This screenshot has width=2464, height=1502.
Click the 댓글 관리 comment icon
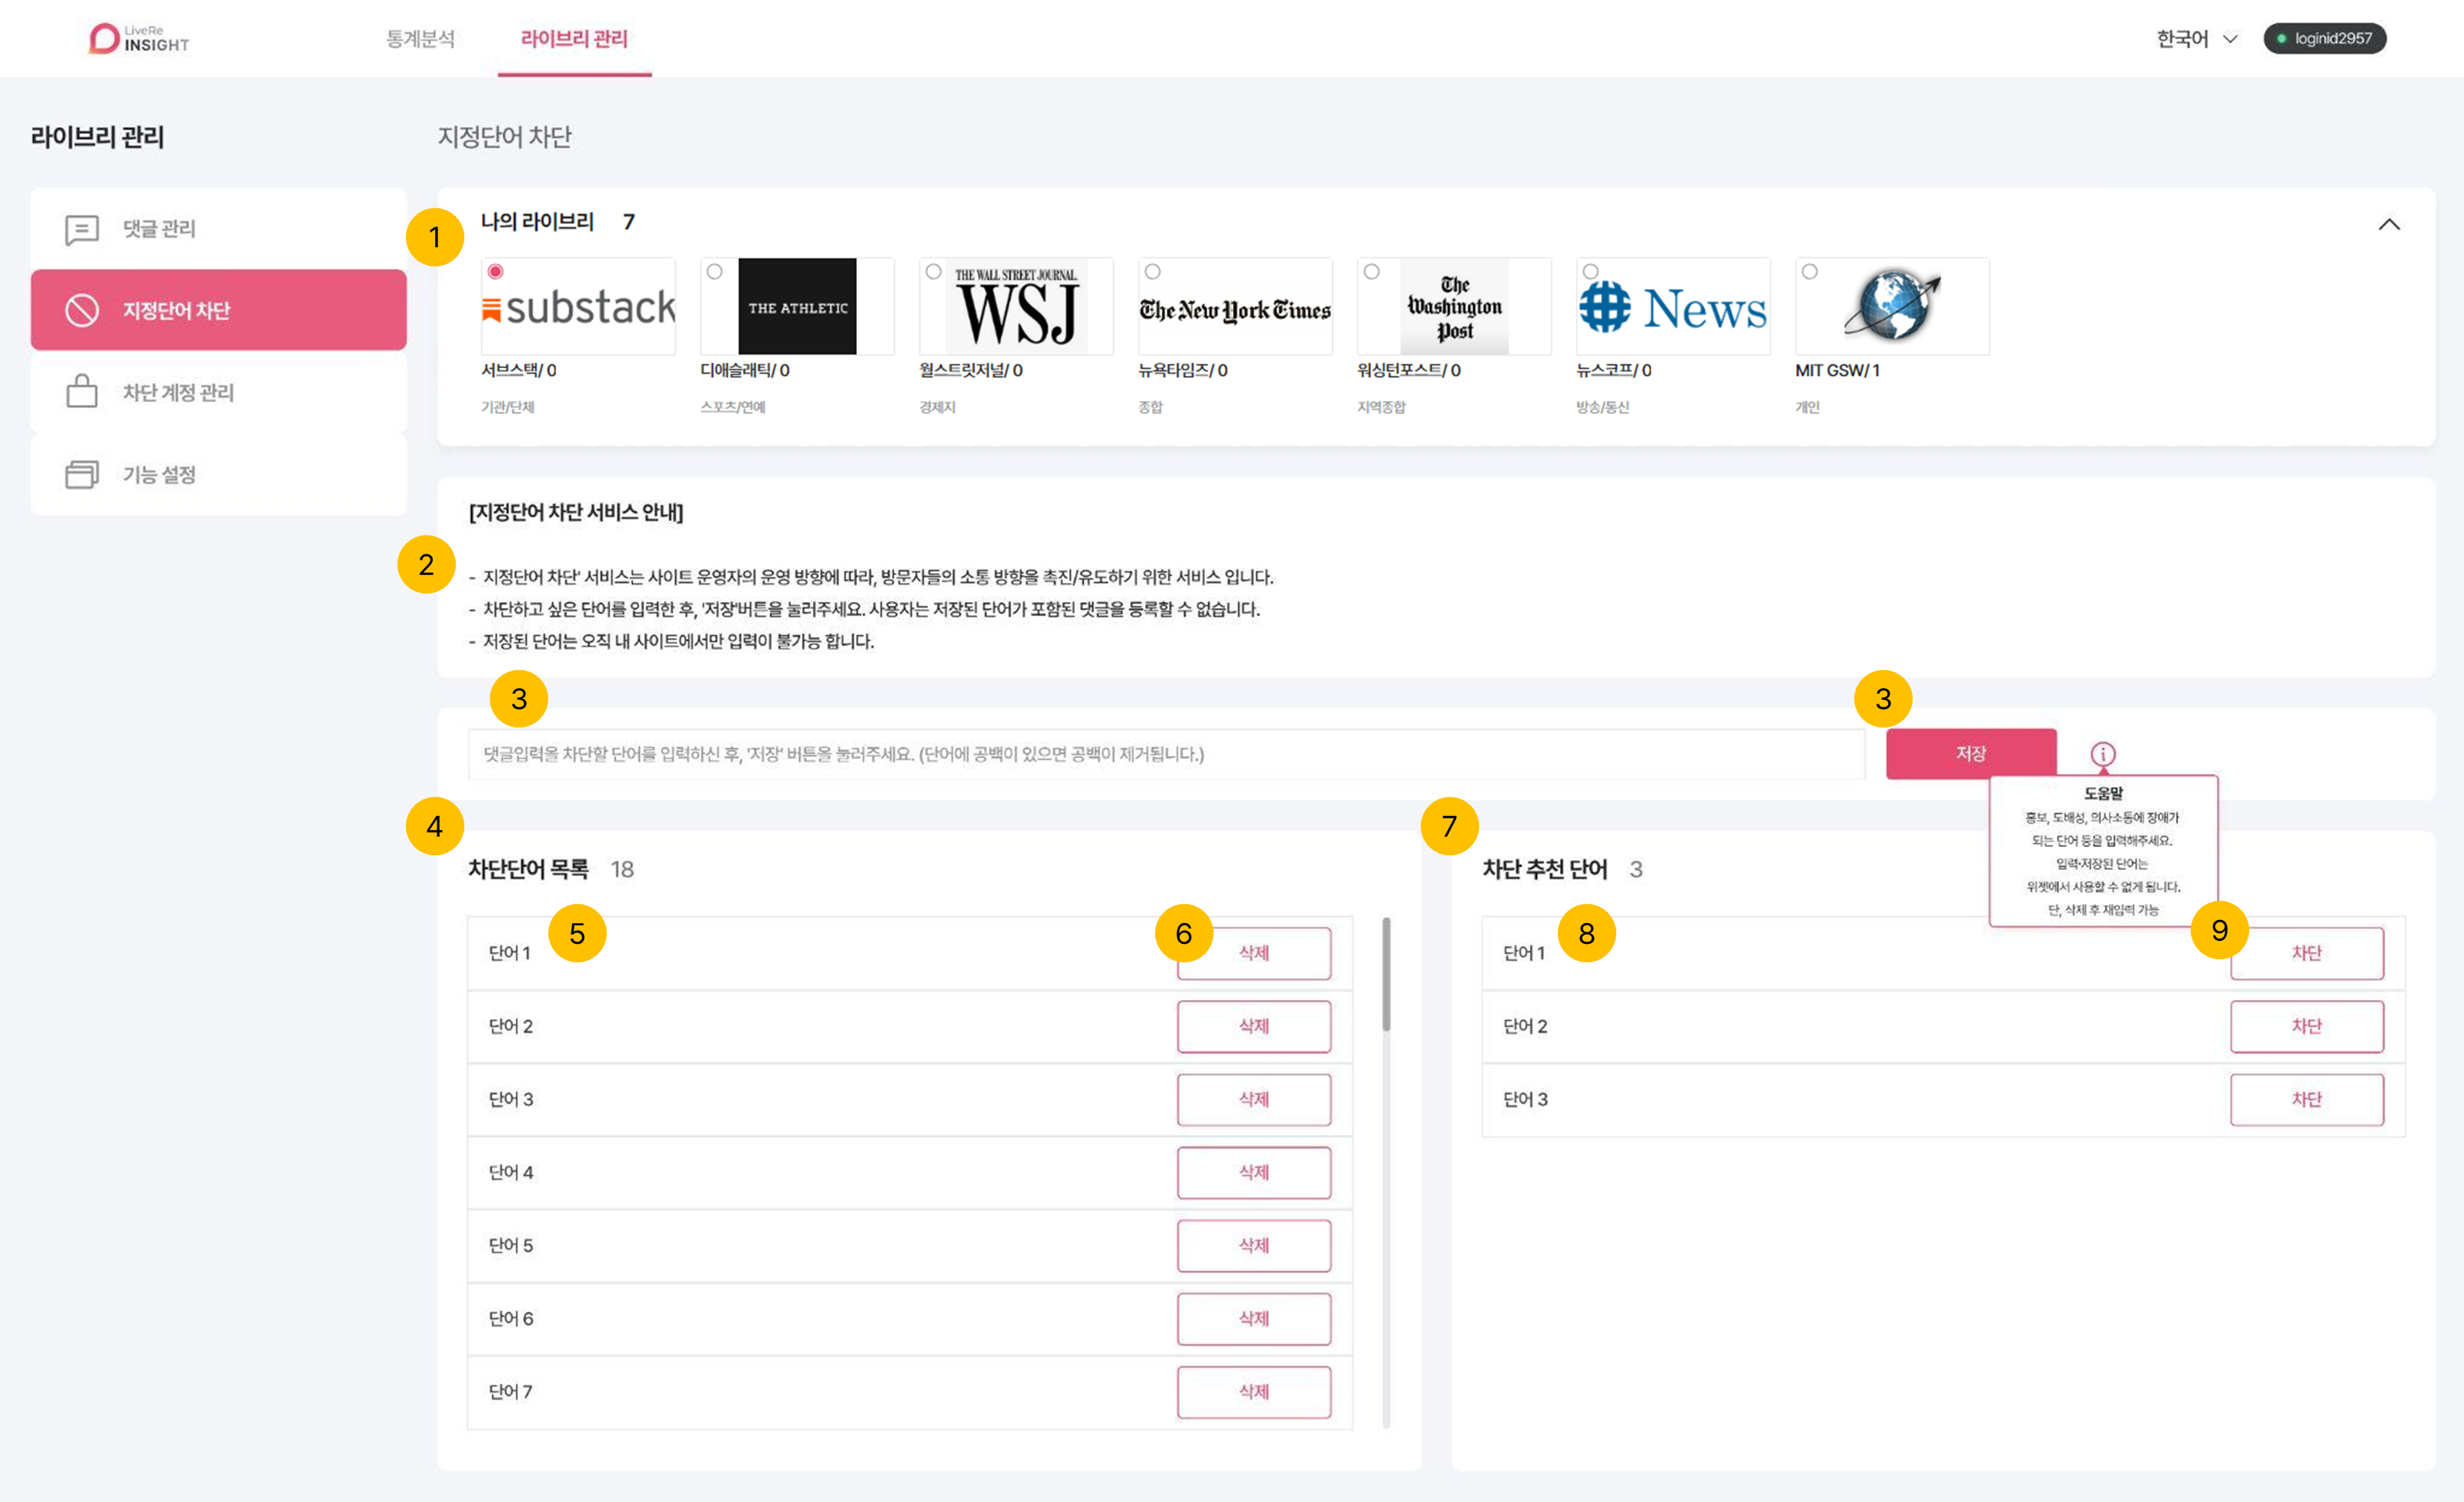(82, 229)
